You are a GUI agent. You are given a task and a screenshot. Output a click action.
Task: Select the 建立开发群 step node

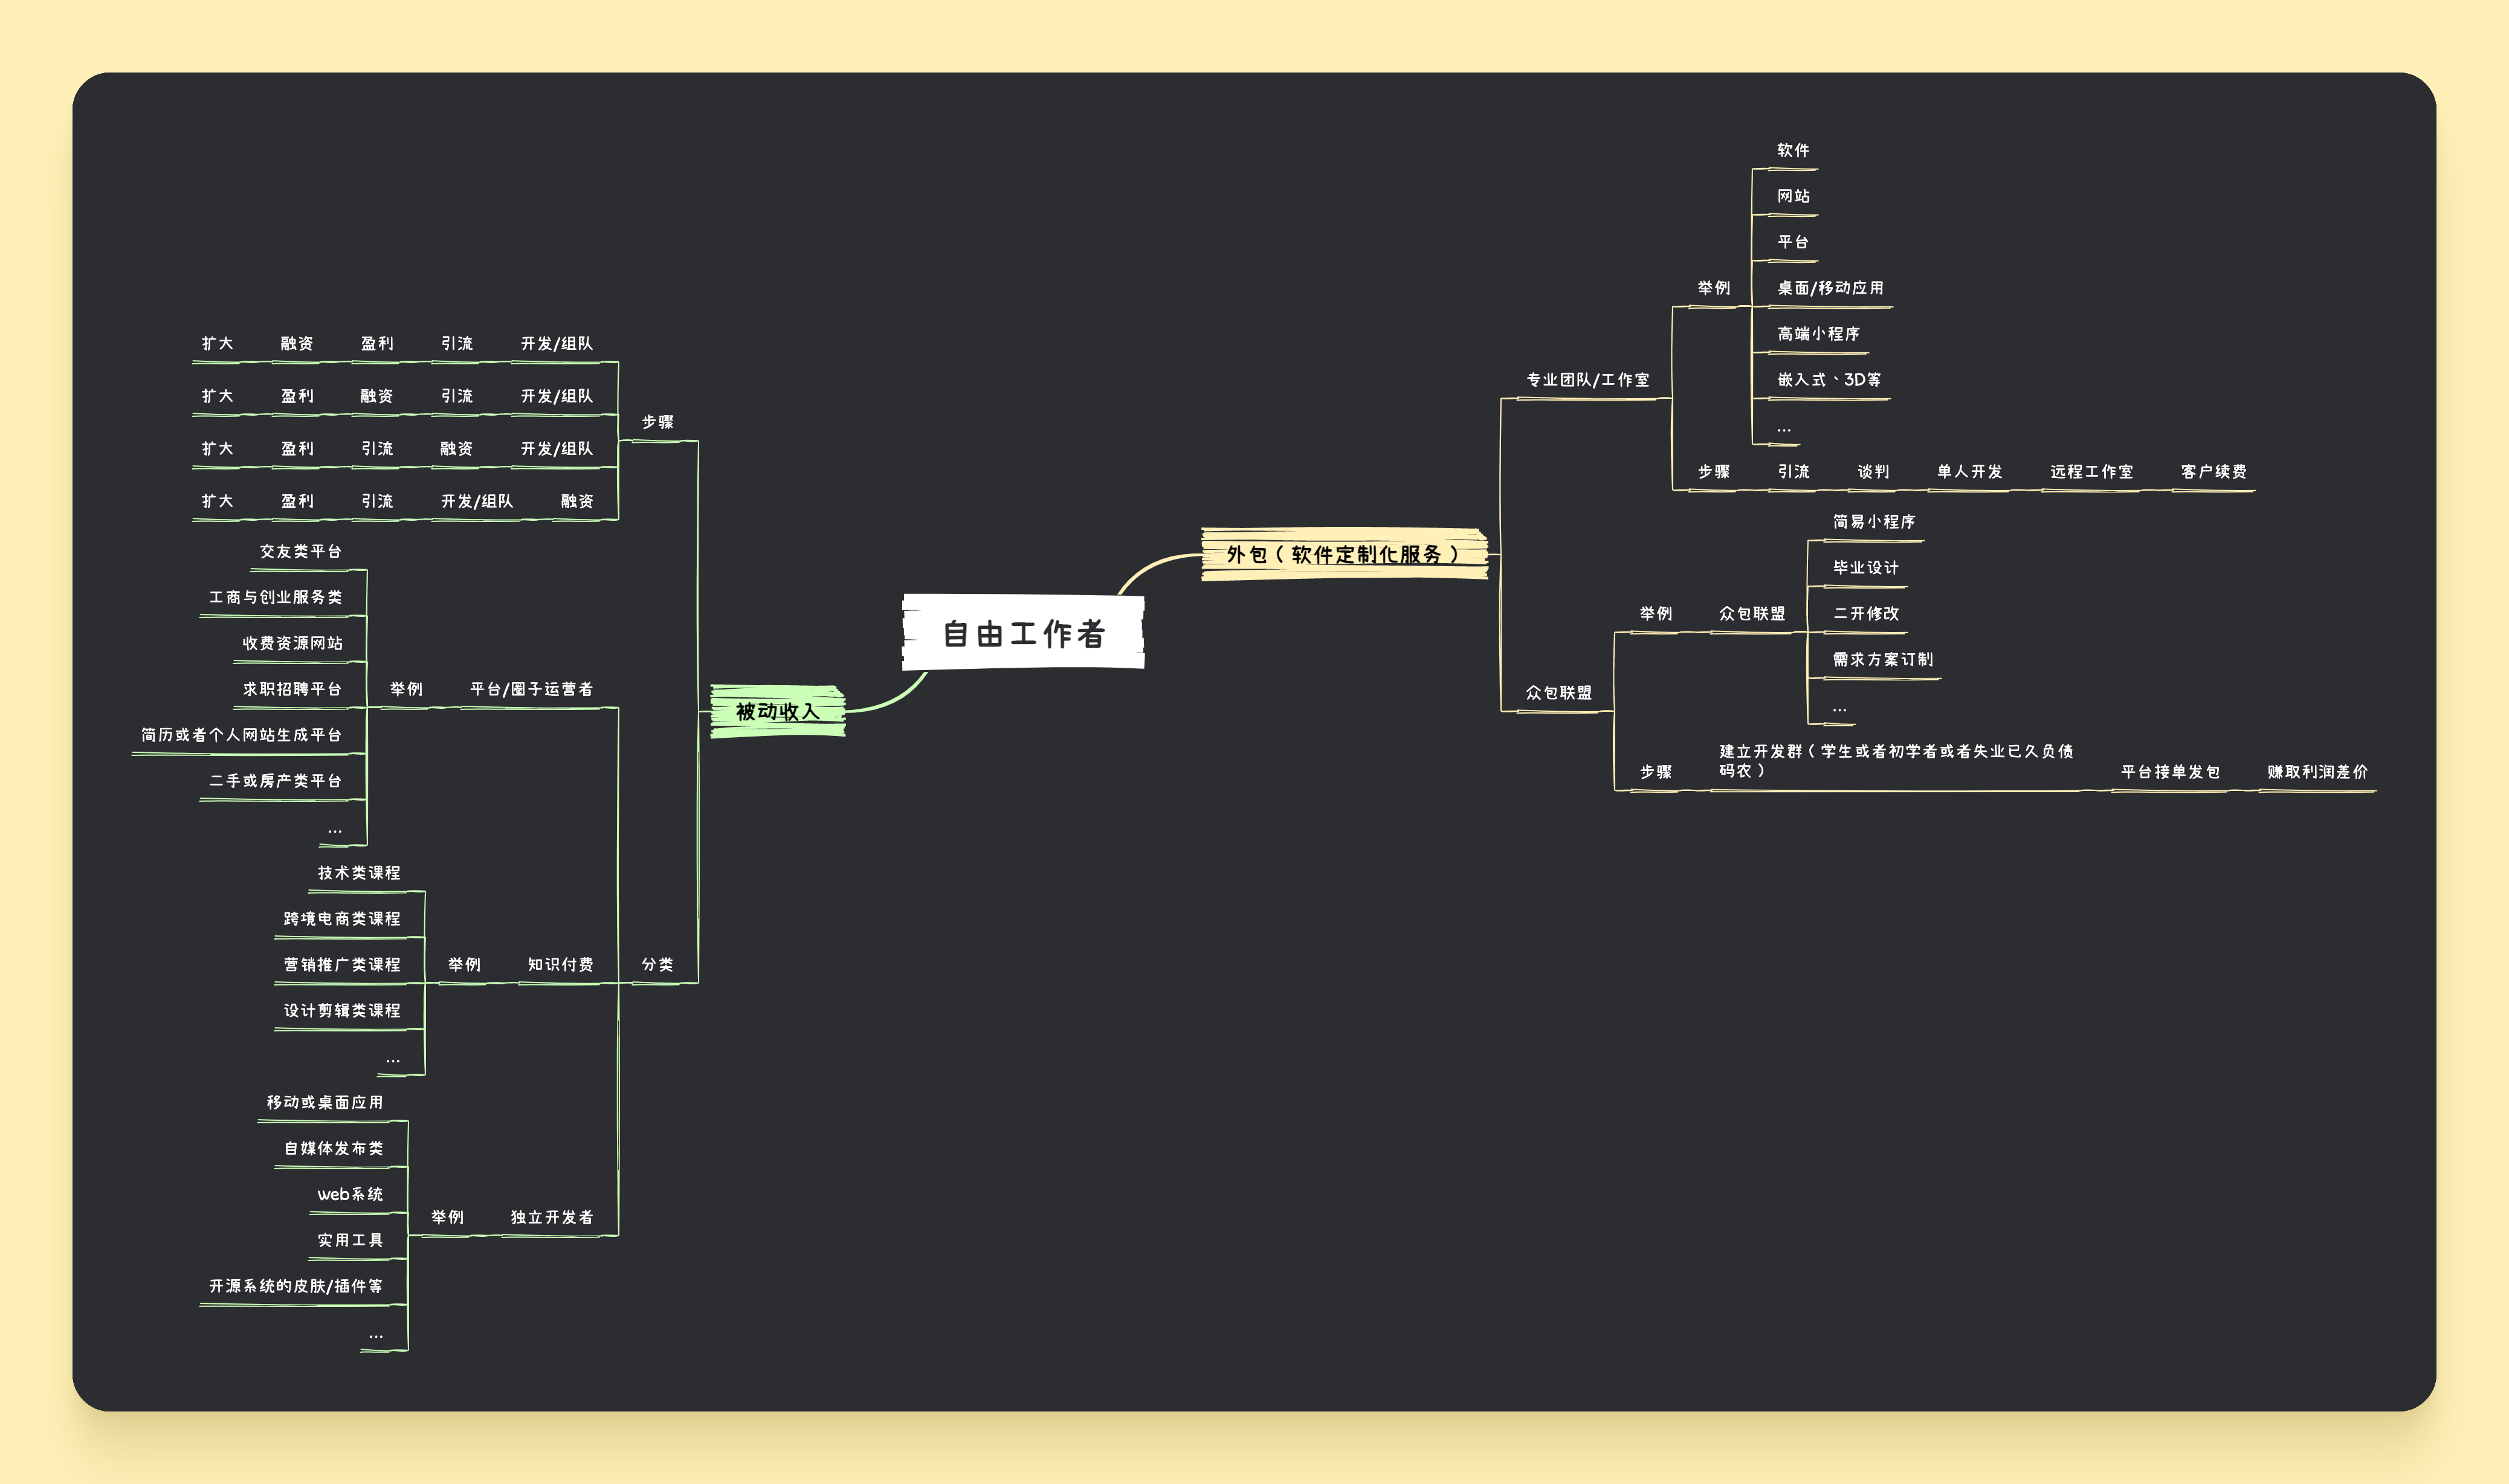point(1896,761)
